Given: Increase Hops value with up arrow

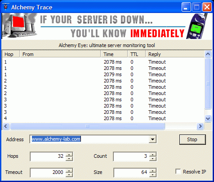Looking at the screenshot, I should (69, 155).
